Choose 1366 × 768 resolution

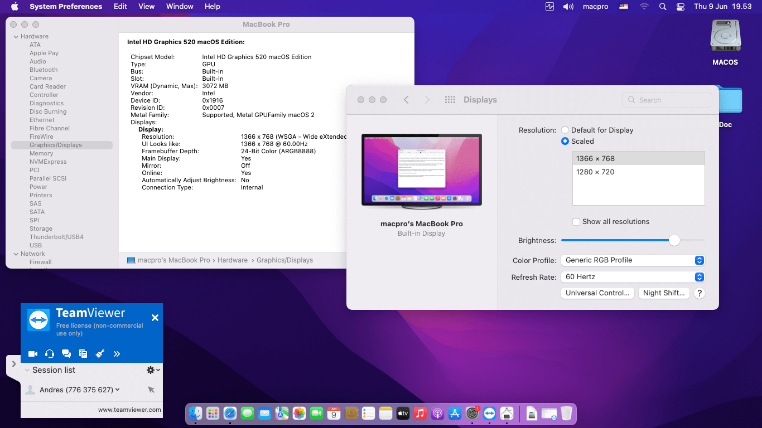(x=639, y=159)
